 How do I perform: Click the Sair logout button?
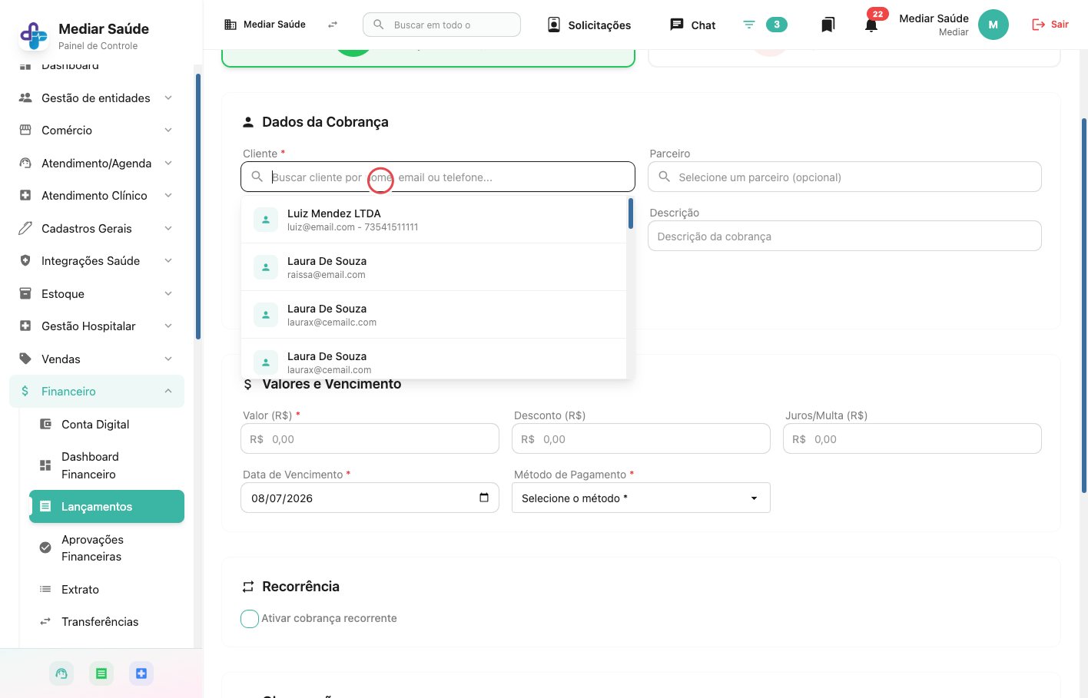click(x=1050, y=25)
